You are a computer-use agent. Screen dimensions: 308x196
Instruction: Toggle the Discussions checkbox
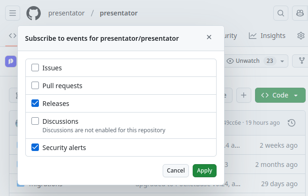click(35, 121)
